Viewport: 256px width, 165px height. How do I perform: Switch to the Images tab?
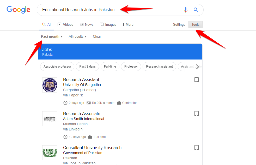click(108, 25)
